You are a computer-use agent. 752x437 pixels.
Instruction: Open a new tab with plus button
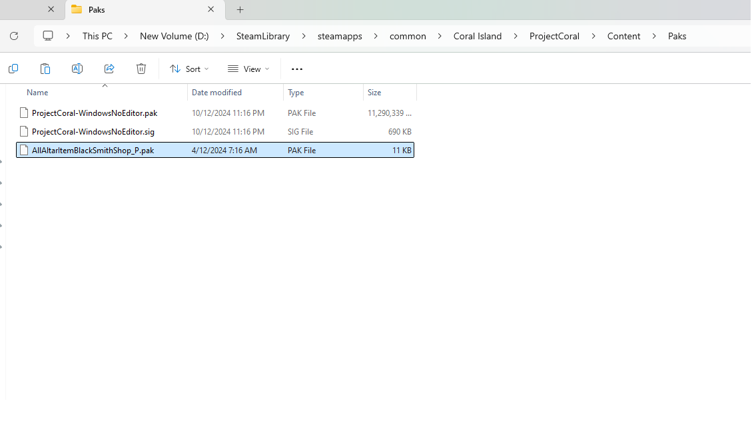pos(240,9)
